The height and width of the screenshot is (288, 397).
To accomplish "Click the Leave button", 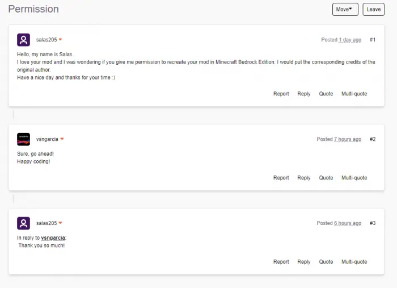I will [373, 10].
